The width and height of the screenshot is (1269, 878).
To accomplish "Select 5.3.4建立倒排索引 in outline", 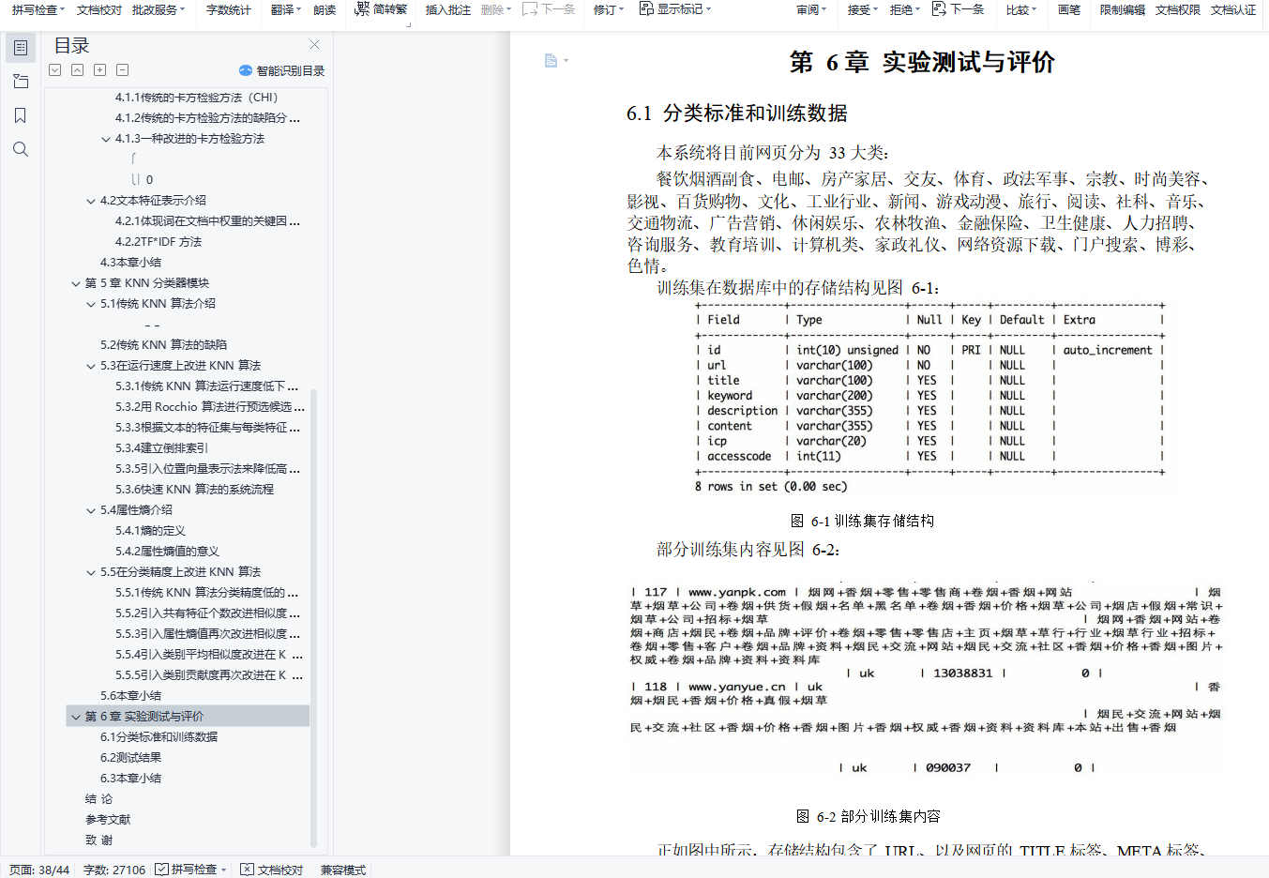I will coord(162,448).
